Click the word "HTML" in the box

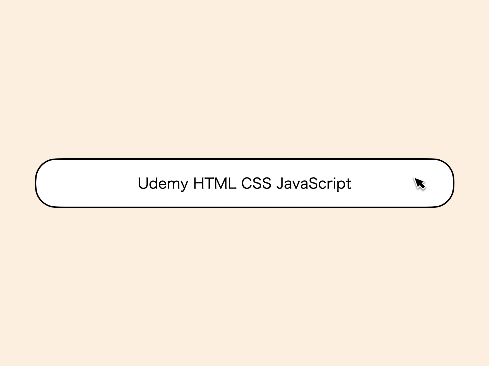click(215, 183)
